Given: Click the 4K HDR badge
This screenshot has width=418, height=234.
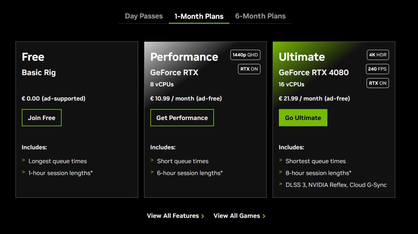Looking at the screenshot, I should (x=377, y=55).
